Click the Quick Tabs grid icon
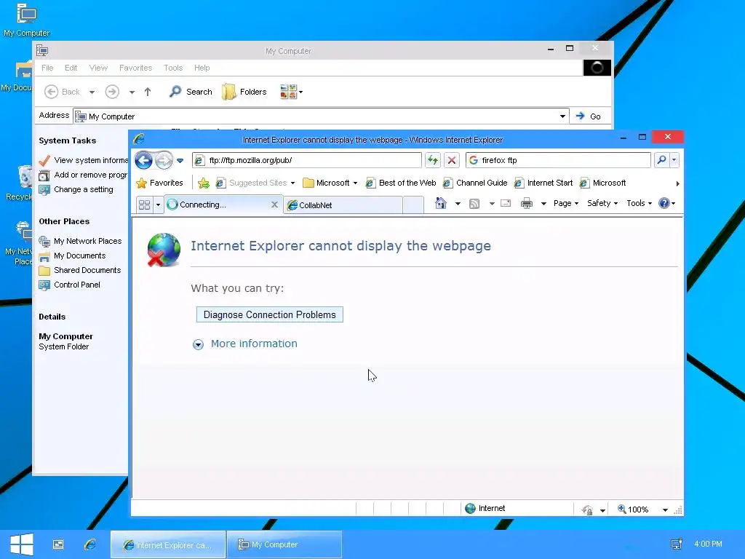745x559 pixels. 145,205
